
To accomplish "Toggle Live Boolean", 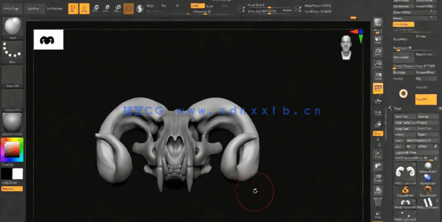I will pos(55,9).
